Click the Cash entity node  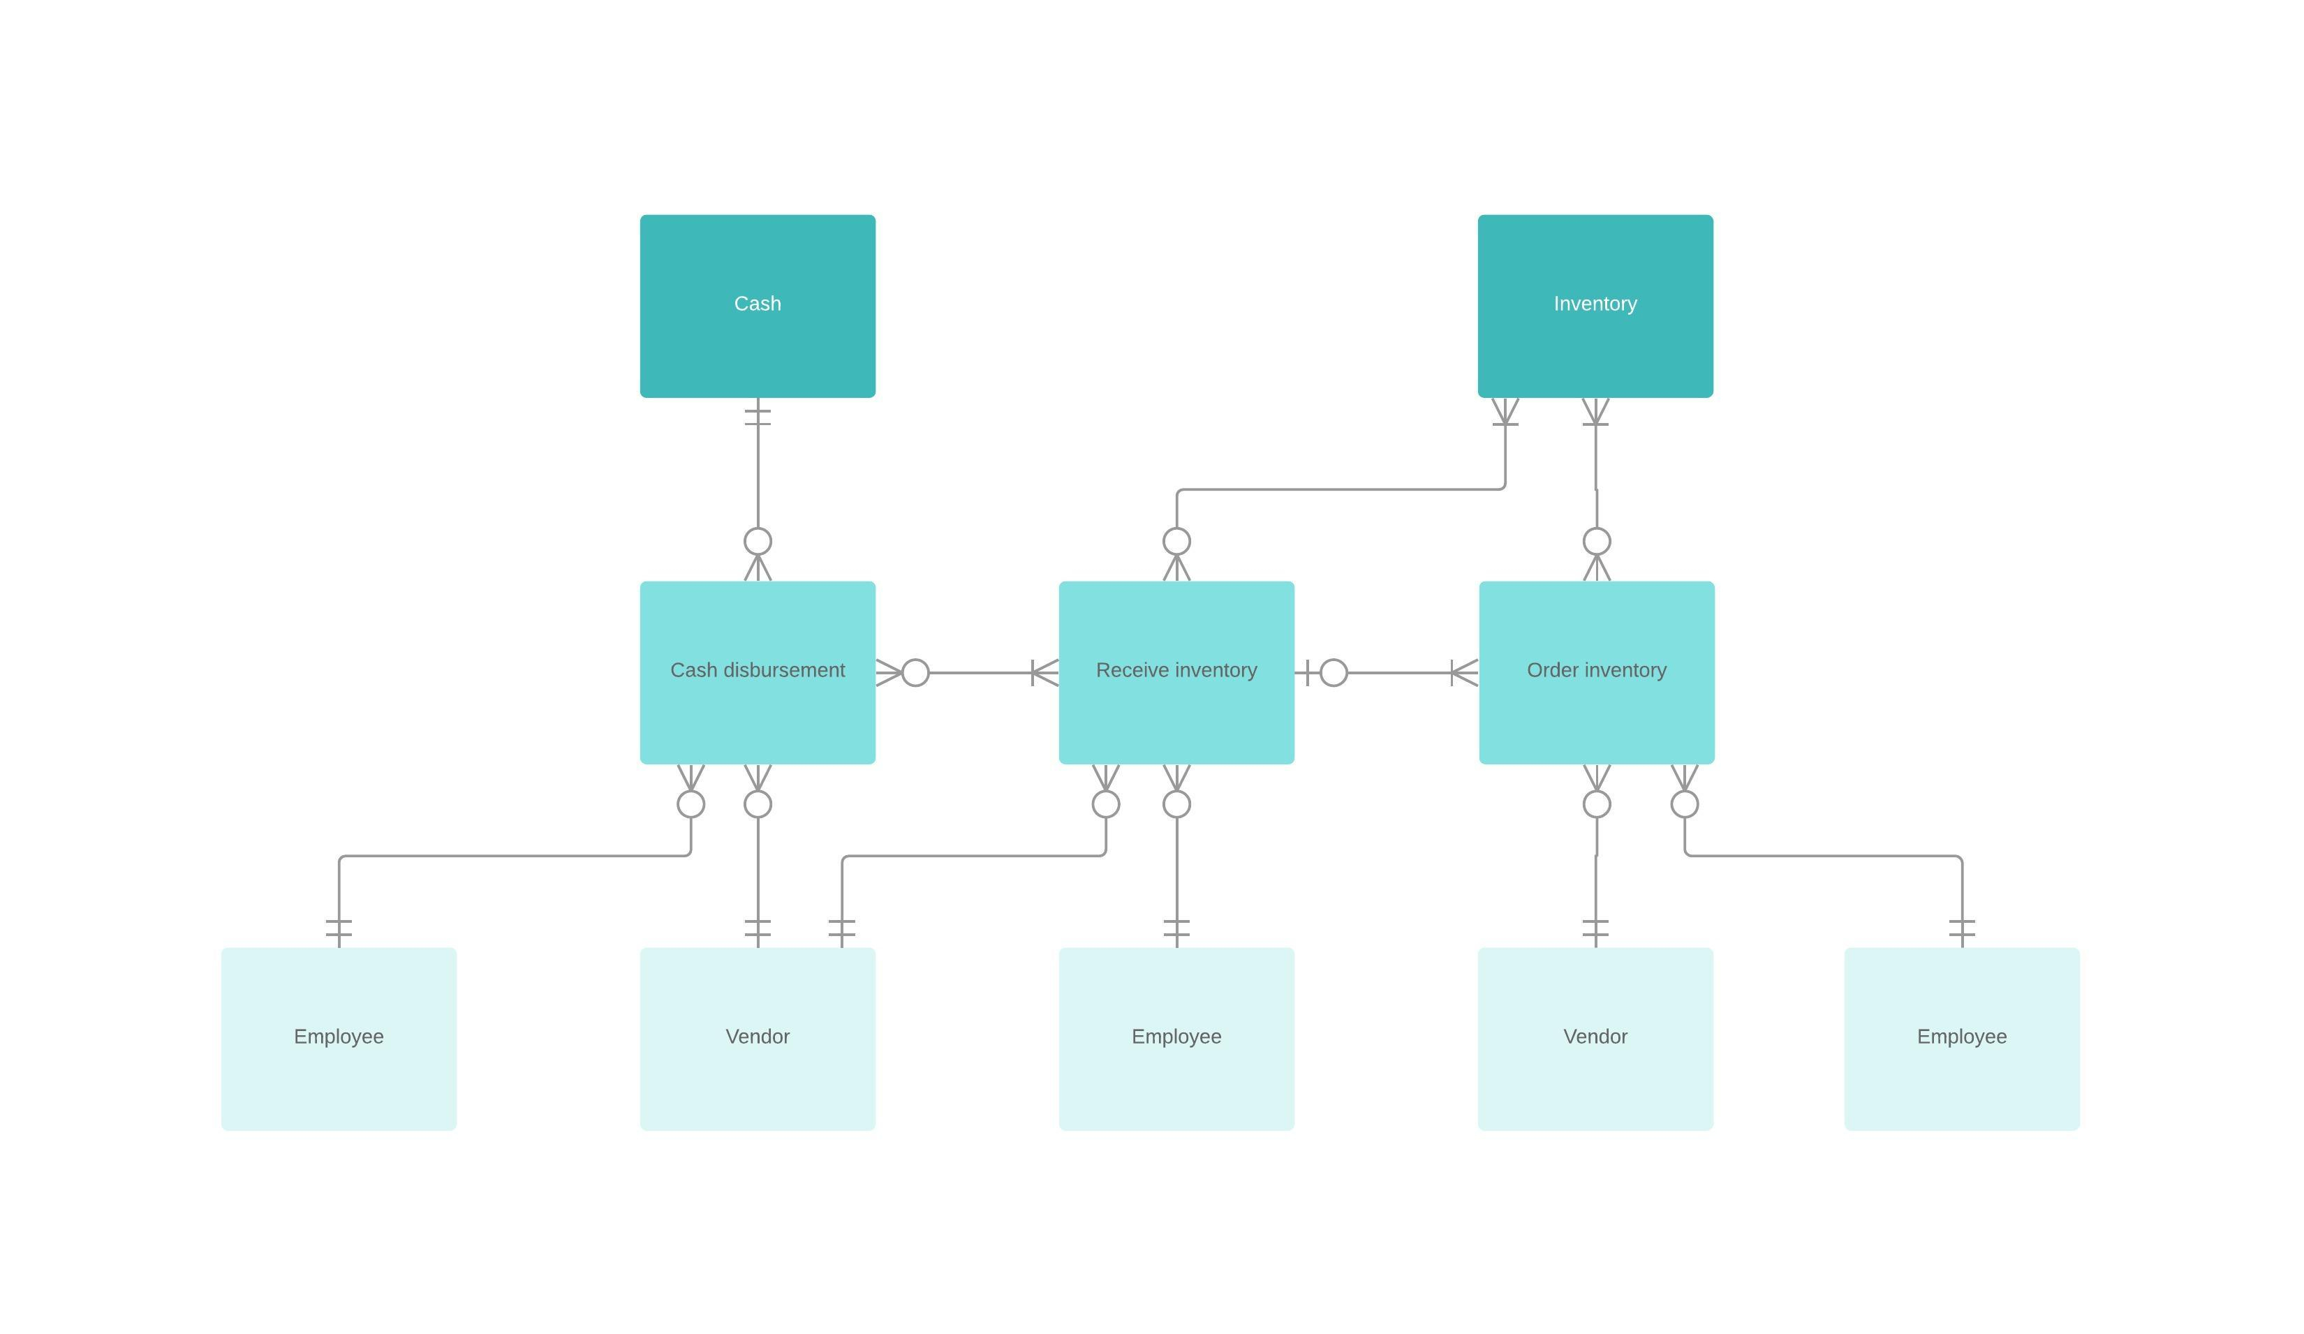click(759, 305)
